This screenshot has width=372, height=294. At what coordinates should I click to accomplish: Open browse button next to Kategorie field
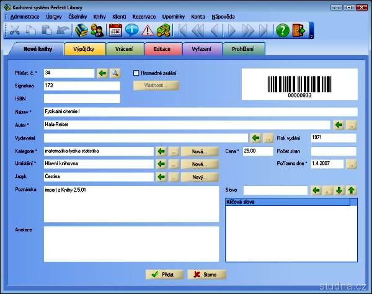point(174,151)
